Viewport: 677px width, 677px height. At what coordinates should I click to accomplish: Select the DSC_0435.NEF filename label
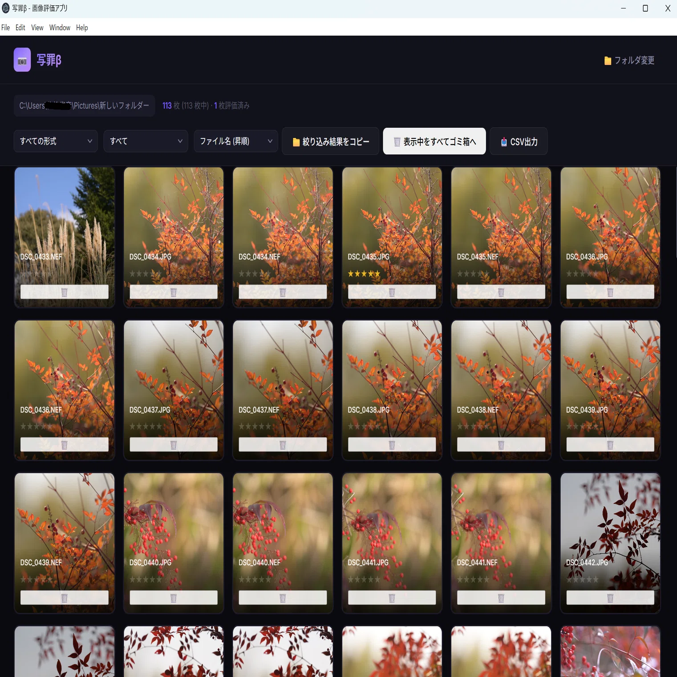[x=478, y=257]
